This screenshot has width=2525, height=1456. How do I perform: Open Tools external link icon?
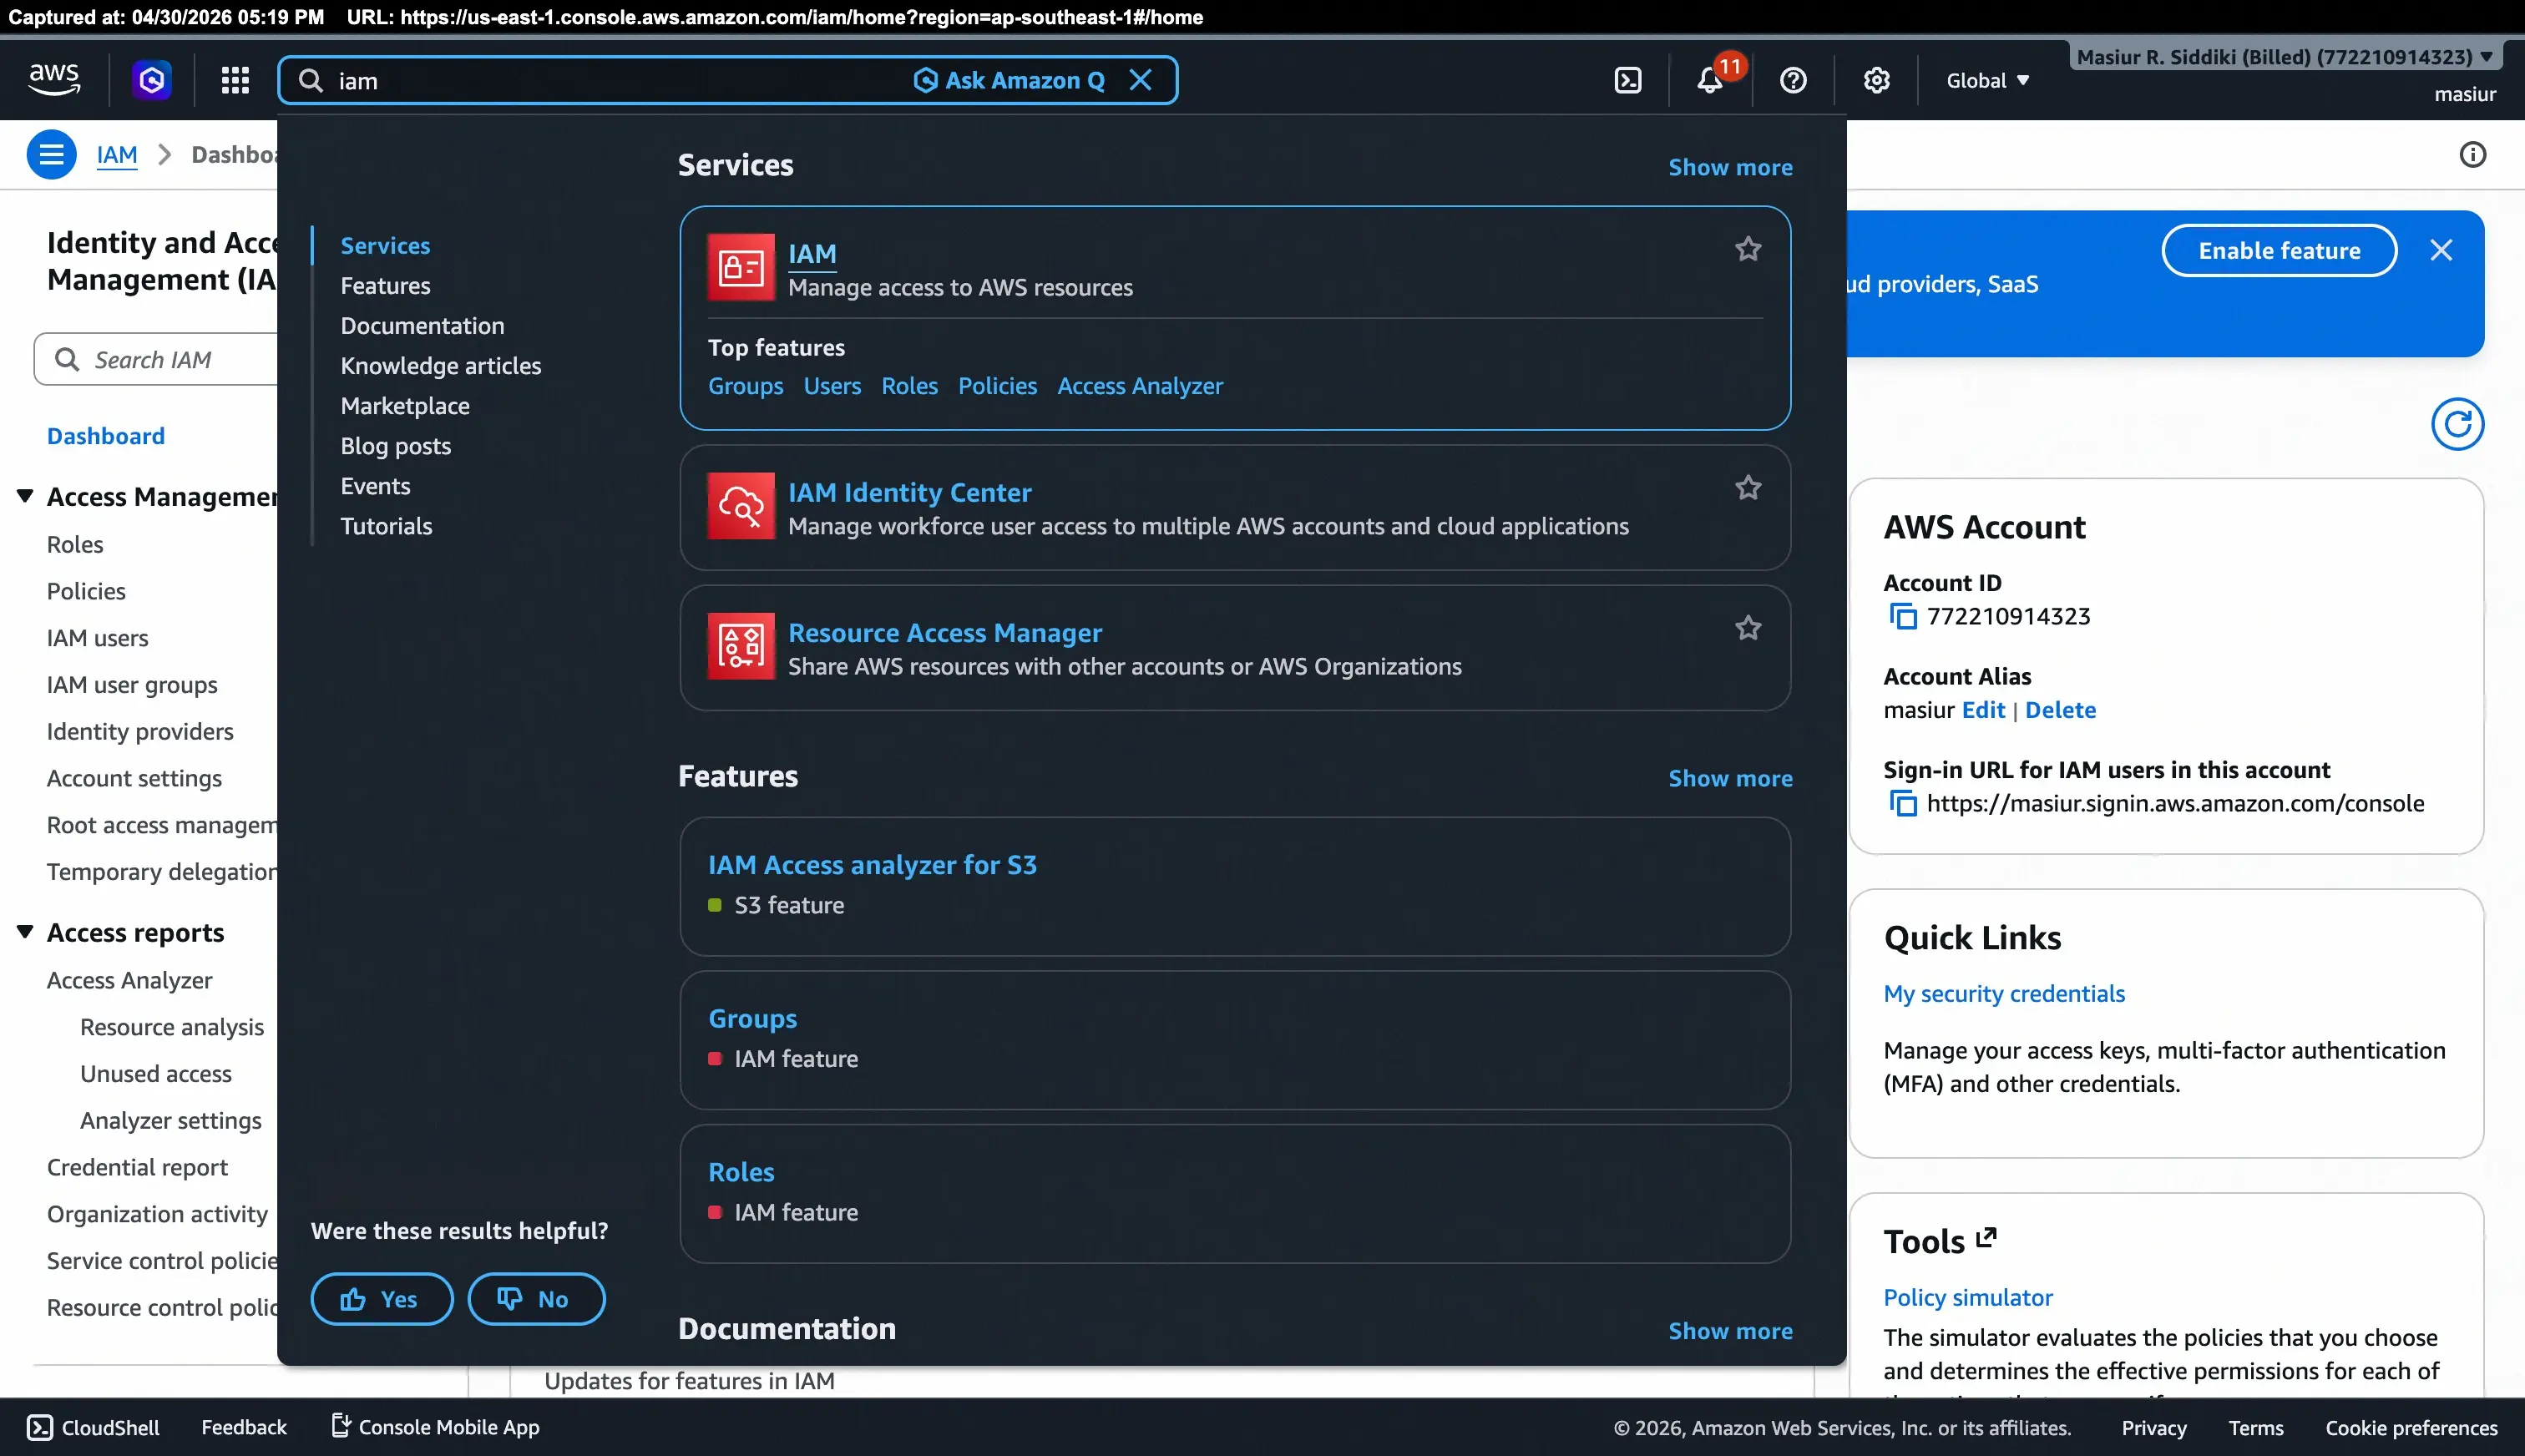(1986, 1238)
